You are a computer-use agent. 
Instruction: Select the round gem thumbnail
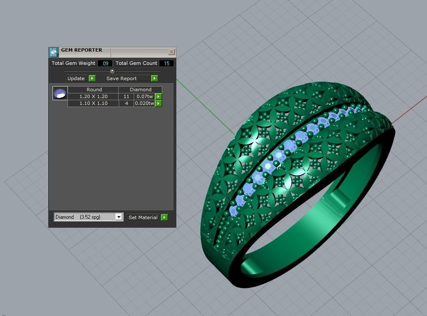click(60, 93)
